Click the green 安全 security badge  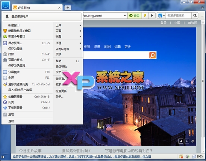tap(135, 16)
